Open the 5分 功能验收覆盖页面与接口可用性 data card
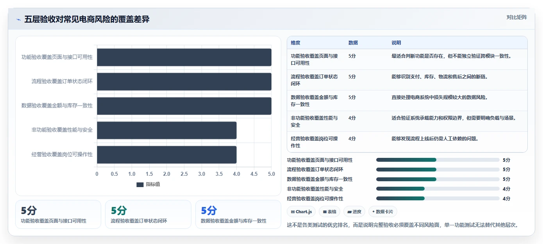Screen dimensions: 543x244 (58, 214)
